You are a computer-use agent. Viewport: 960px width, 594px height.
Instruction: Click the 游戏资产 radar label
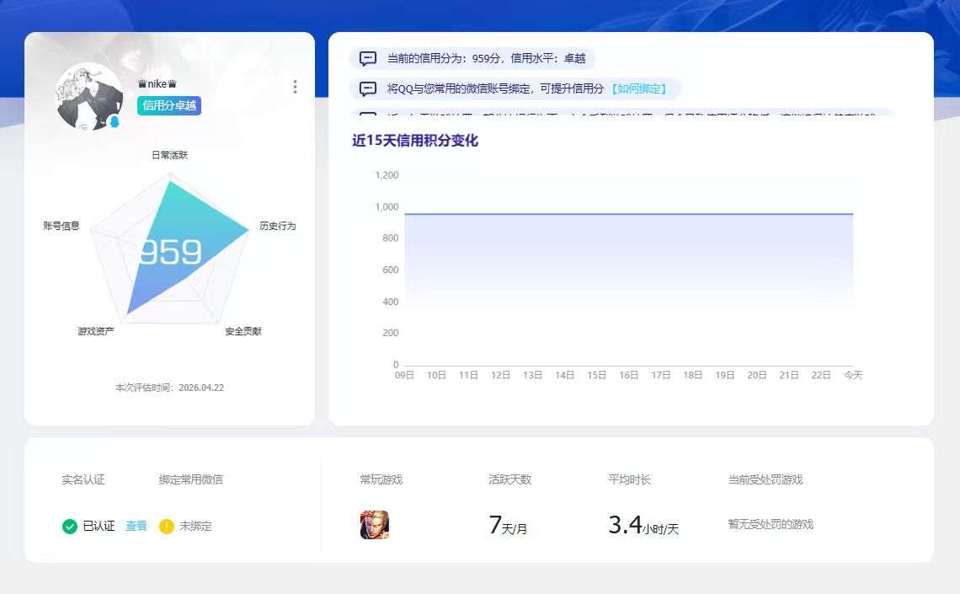[x=95, y=331]
